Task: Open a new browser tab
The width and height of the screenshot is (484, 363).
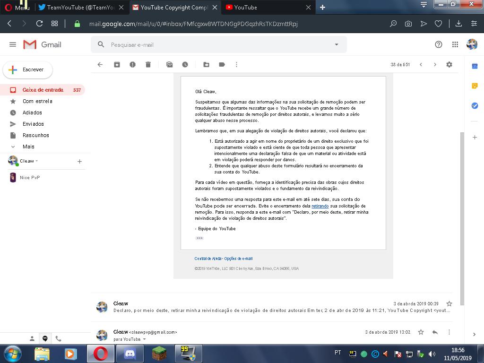Action: pyautogui.click(x=322, y=8)
